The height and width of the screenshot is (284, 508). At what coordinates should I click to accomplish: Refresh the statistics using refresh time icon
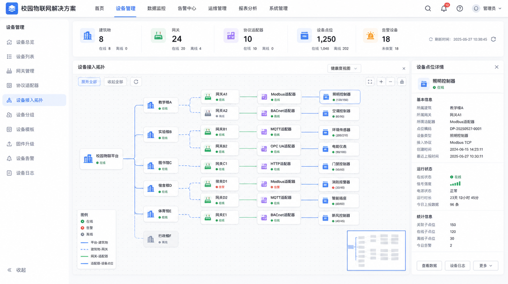pos(493,39)
